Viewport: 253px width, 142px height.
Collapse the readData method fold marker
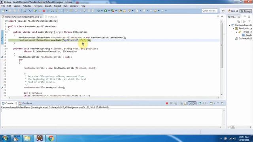tap(7, 49)
